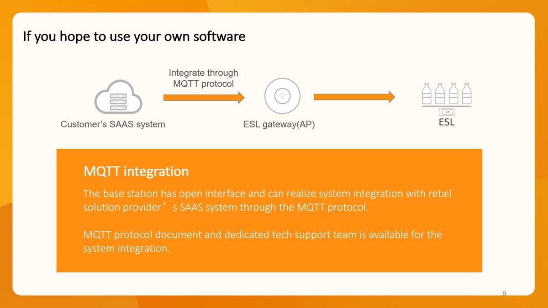Click the empty bottom area of the orange text box
This screenshot has width=548, height=308.
pyautogui.click(x=269, y=263)
